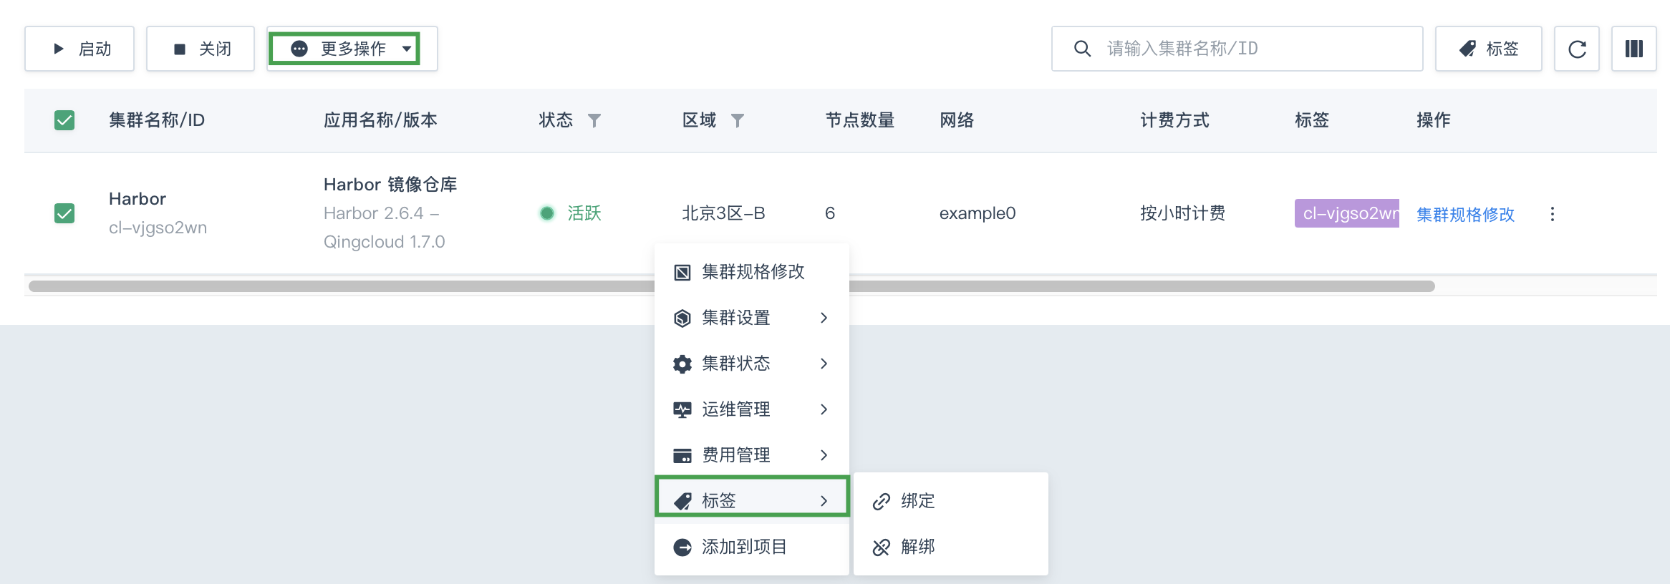The height and width of the screenshot is (584, 1670).
Task: Expand the 运维管理 submenu
Action: (x=752, y=409)
